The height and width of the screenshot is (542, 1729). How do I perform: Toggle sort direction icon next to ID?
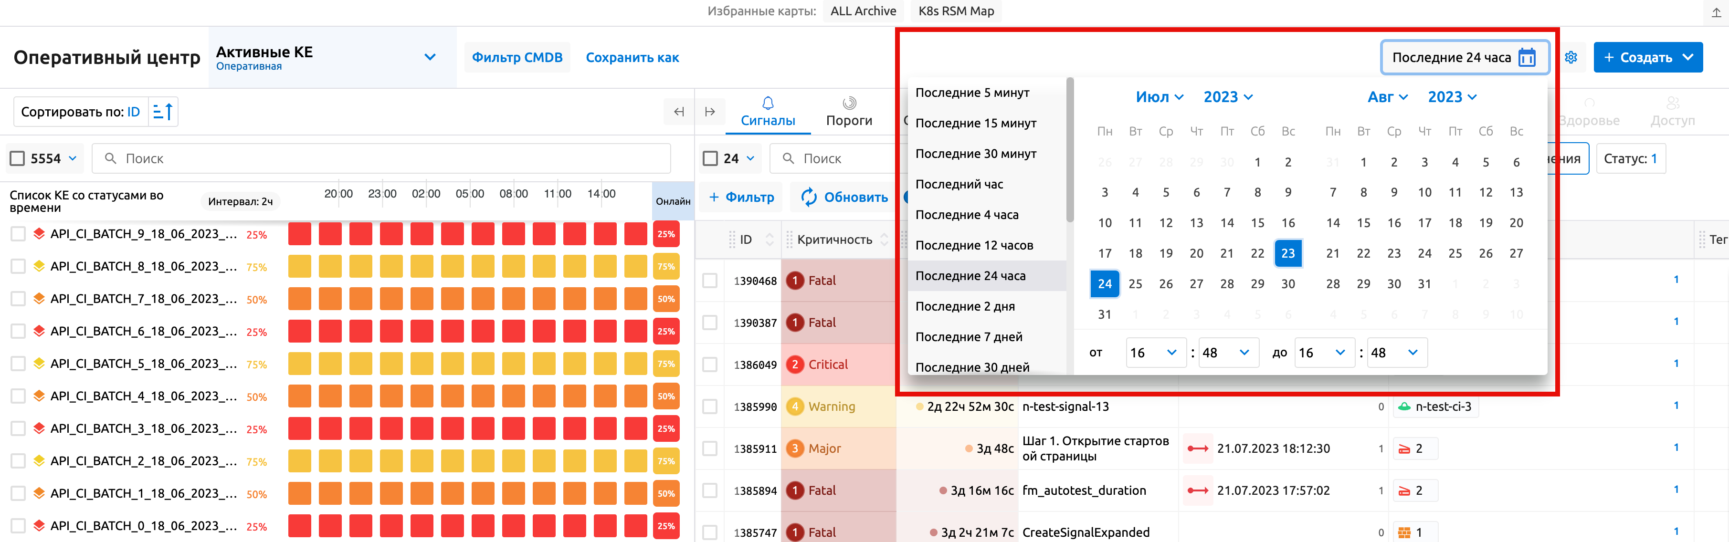[x=162, y=112]
